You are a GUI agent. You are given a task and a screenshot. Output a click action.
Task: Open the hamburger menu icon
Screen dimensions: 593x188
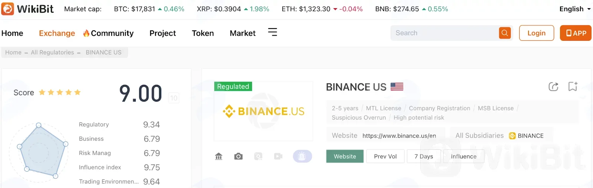272,32
